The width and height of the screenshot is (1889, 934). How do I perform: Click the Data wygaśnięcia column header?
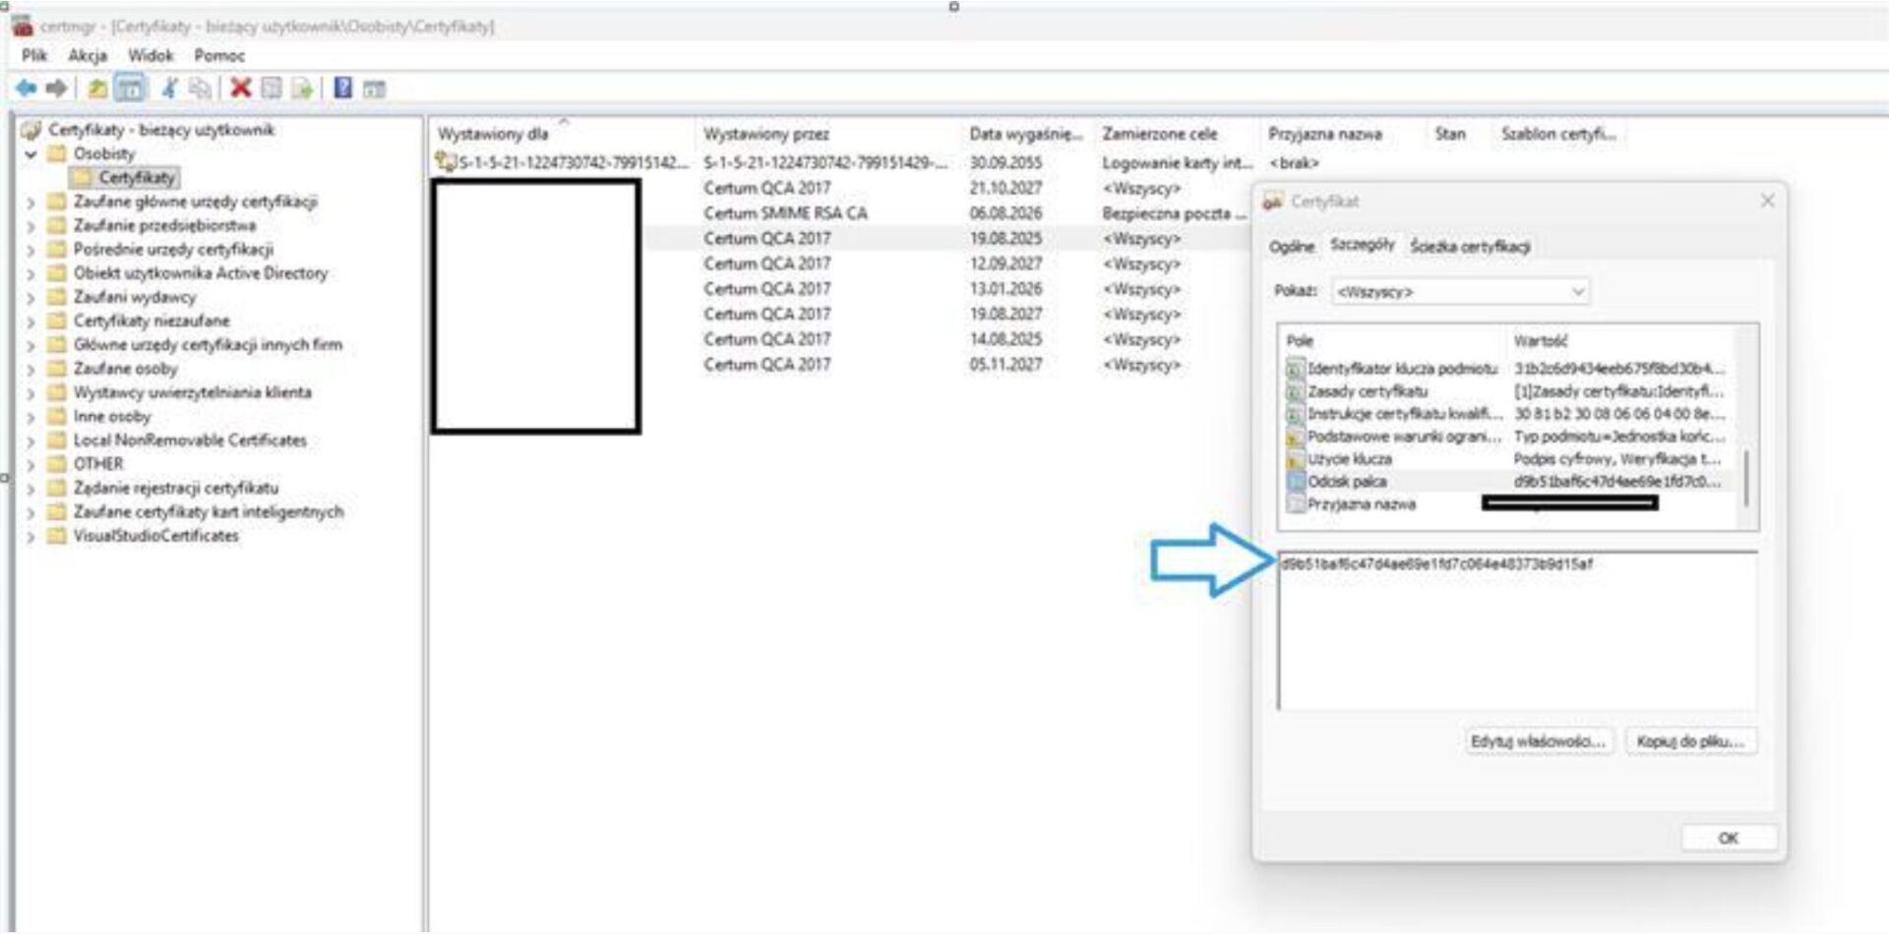click(x=1025, y=134)
